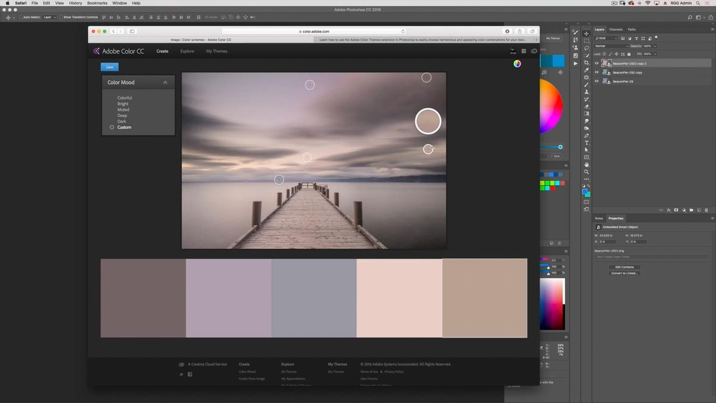Click Convert to Linked button
The image size is (716, 403).
(625, 273)
